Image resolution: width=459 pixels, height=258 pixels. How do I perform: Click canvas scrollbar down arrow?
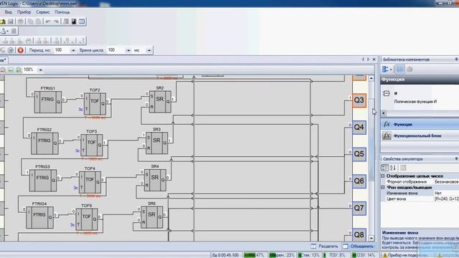point(372,238)
